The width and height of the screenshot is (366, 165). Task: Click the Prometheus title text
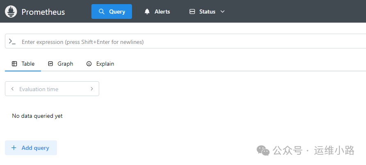coord(43,12)
